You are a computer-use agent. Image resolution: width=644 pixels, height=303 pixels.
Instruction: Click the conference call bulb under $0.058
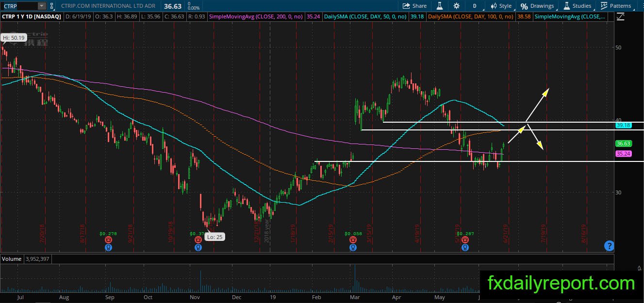(353, 247)
